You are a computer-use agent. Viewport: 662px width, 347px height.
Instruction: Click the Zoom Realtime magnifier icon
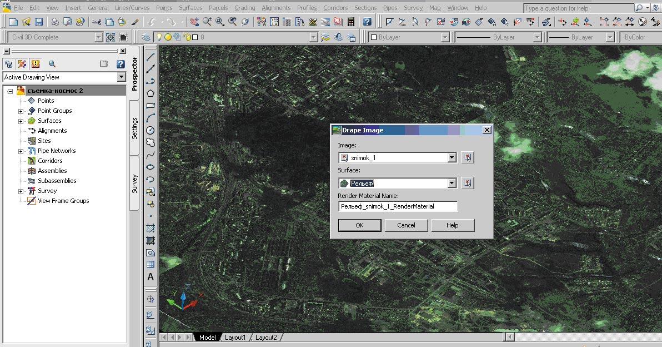tap(207, 22)
